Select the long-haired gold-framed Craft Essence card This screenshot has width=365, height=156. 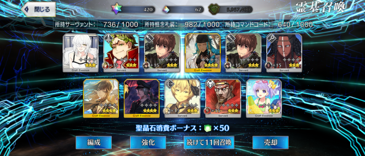click(101, 98)
